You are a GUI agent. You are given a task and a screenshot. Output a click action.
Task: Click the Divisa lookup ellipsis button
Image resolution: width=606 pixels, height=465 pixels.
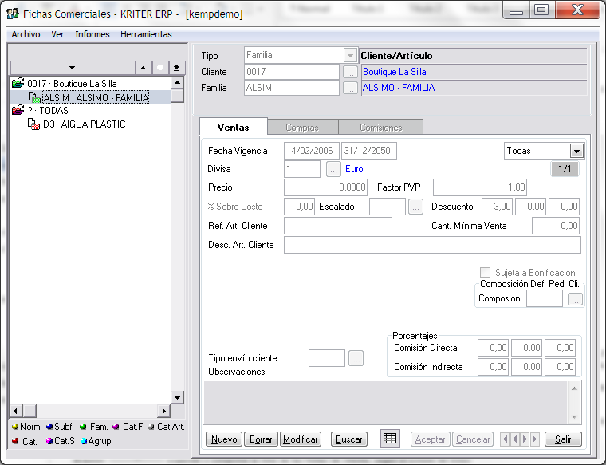(x=333, y=169)
